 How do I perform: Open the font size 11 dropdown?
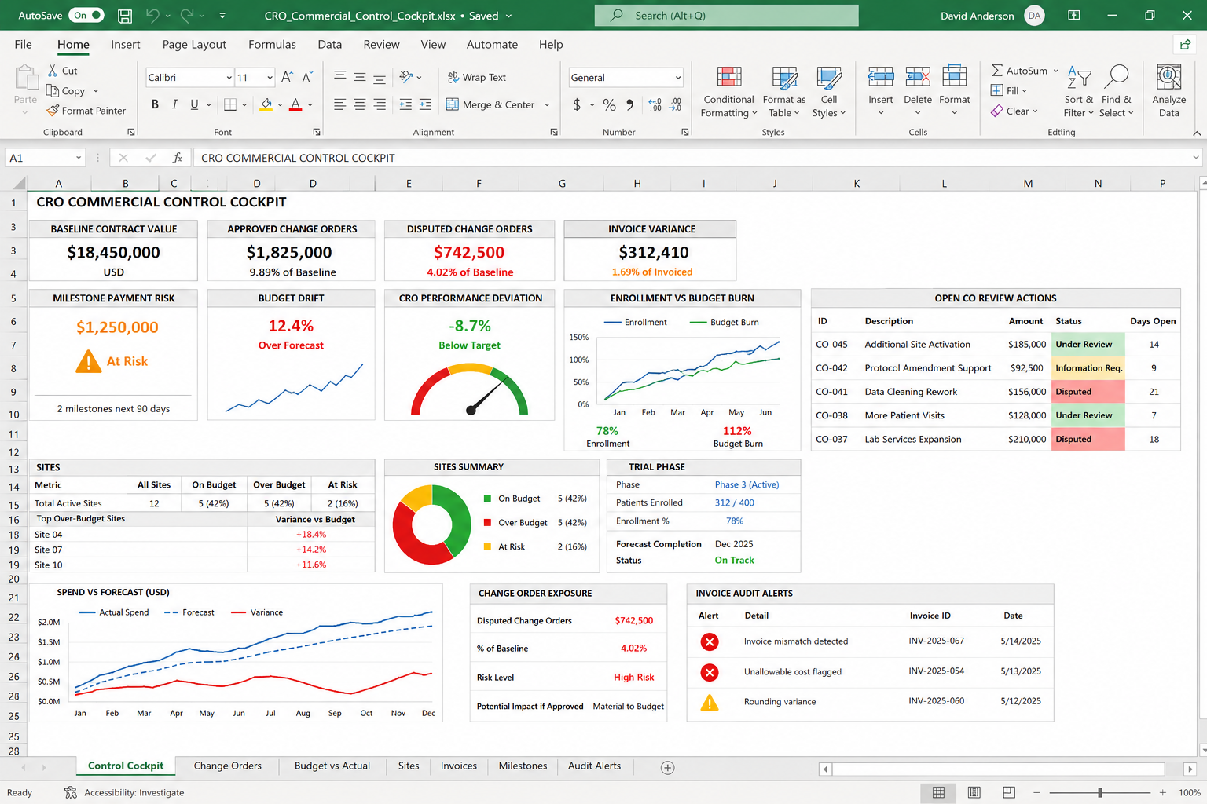click(x=270, y=77)
